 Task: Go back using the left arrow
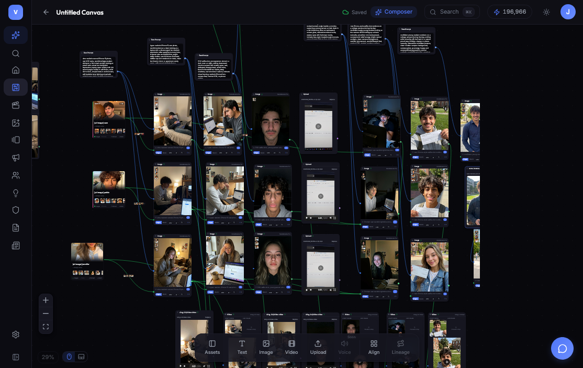click(x=46, y=12)
